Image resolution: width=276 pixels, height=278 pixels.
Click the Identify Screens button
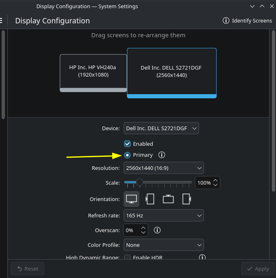click(247, 20)
